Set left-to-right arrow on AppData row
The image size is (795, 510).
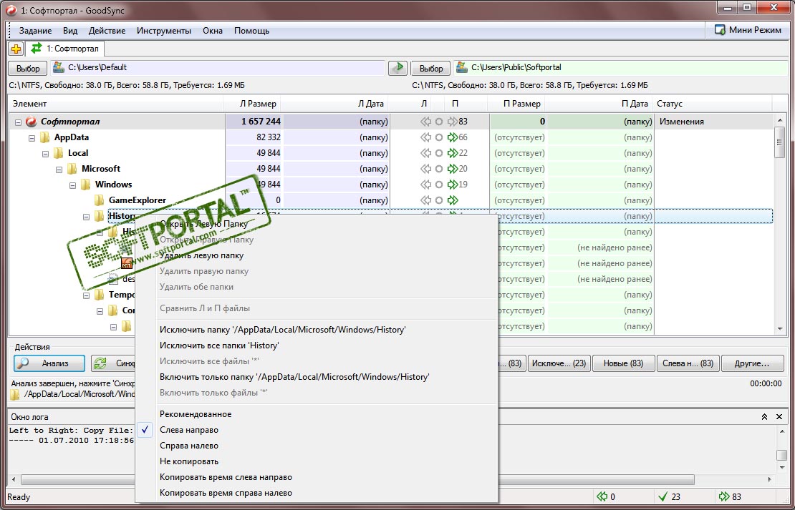452,137
